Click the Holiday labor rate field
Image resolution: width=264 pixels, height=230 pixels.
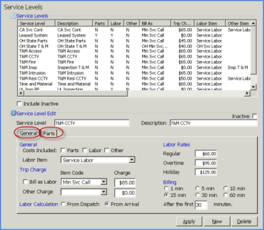[206, 172]
